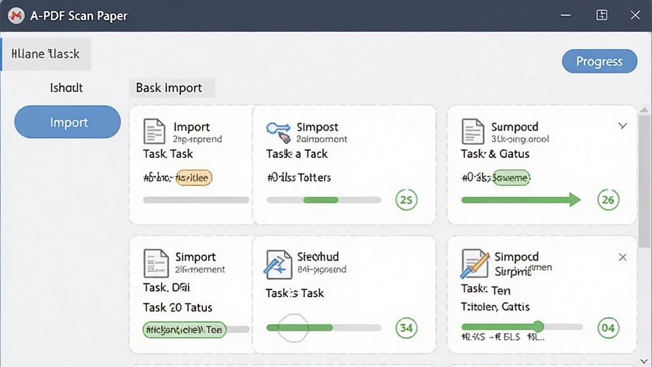Expand the Sumpocd card chevron
The width and height of the screenshot is (652, 367).
(x=623, y=126)
